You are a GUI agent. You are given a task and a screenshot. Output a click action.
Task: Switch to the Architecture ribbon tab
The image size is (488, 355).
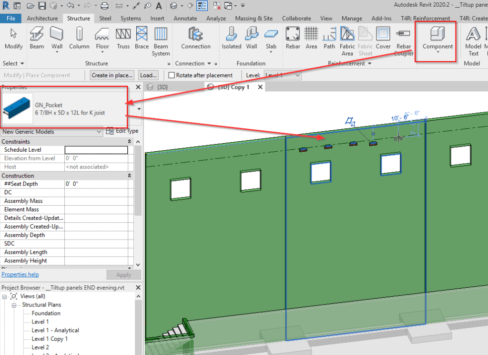tap(42, 19)
